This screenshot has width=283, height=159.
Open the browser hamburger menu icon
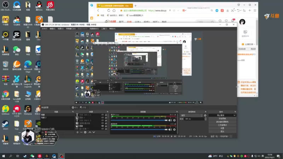255,11
